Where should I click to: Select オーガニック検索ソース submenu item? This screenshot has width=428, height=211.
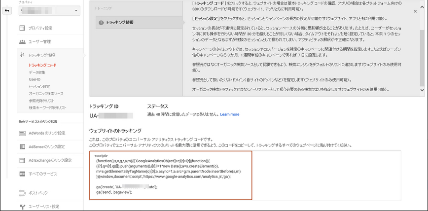pyautogui.click(x=46, y=94)
